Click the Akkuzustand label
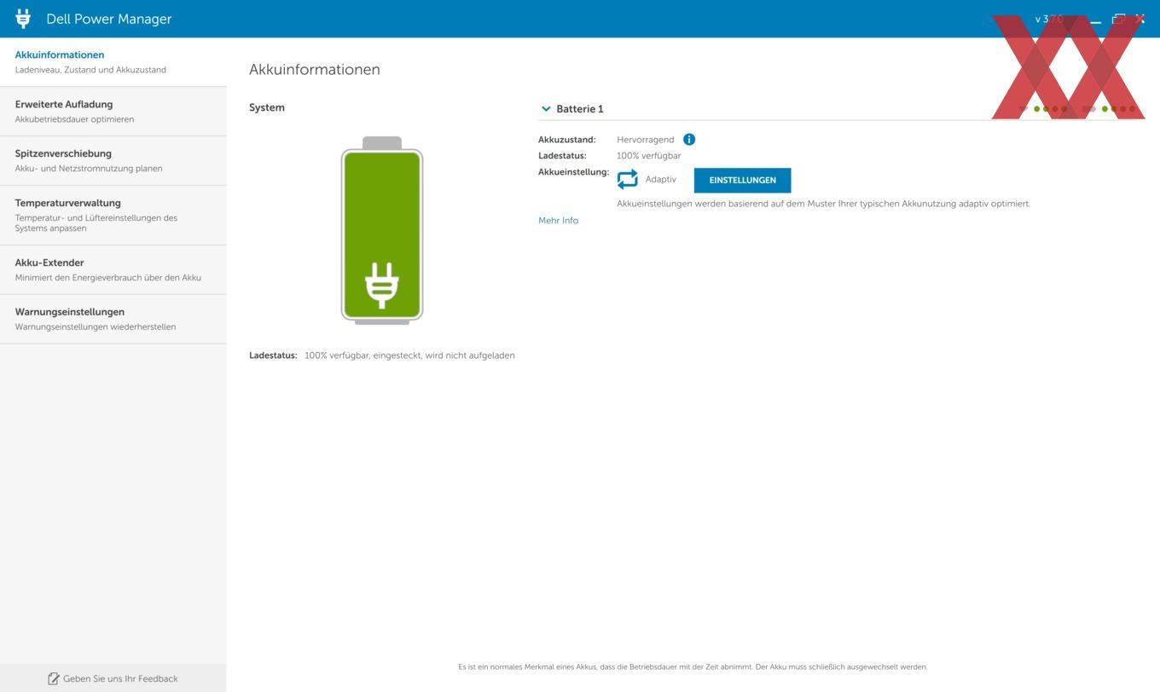Viewport: 1160px width, 692px height. click(566, 140)
